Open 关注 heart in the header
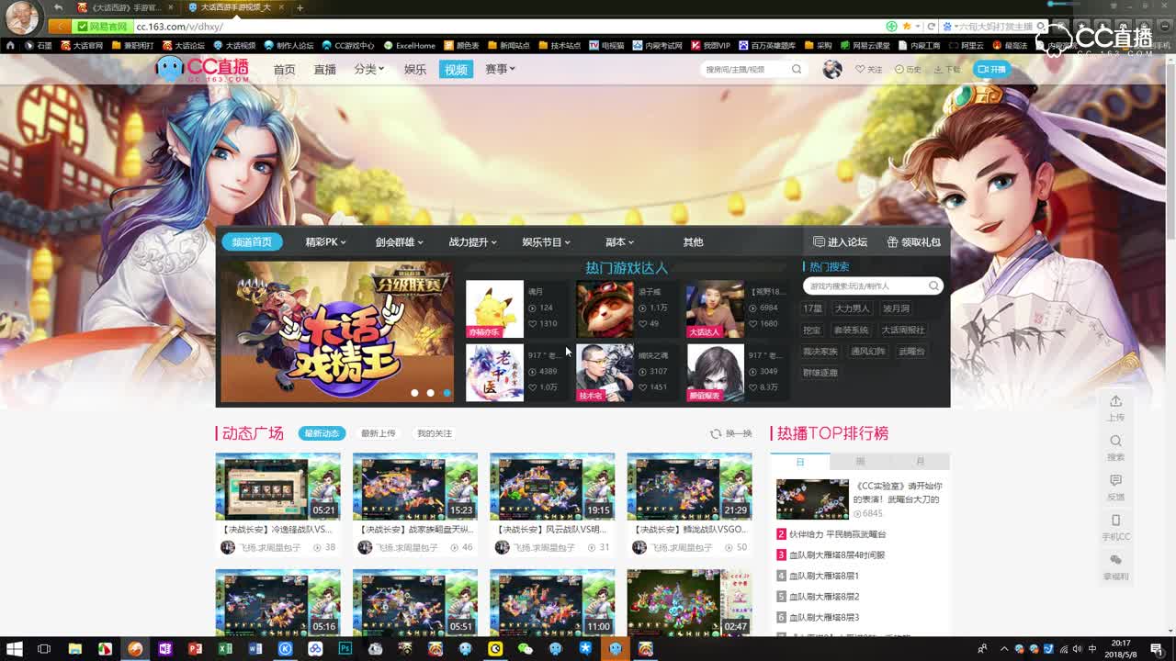The width and height of the screenshot is (1176, 661). click(868, 69)
